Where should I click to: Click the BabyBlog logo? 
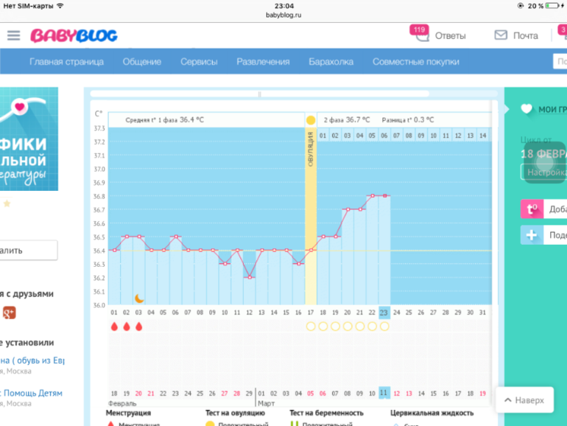(x=74, y=35)
